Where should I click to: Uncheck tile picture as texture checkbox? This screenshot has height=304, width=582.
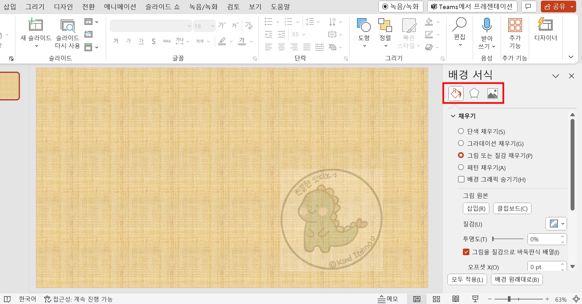tap(466, 252)
